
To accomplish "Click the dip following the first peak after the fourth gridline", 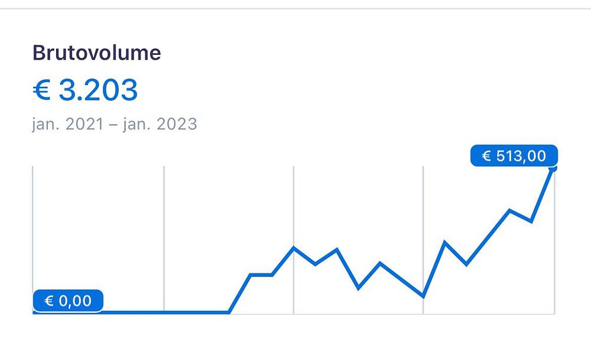I will 467,265.
